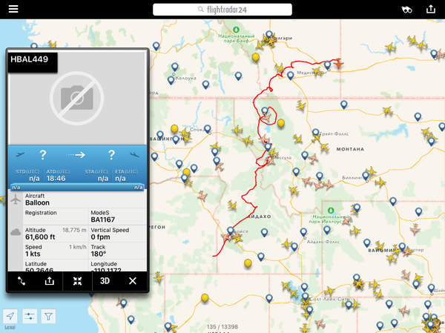Tap the missing aircraft photo placeholder
445x333 pixels.
(77, 97)
